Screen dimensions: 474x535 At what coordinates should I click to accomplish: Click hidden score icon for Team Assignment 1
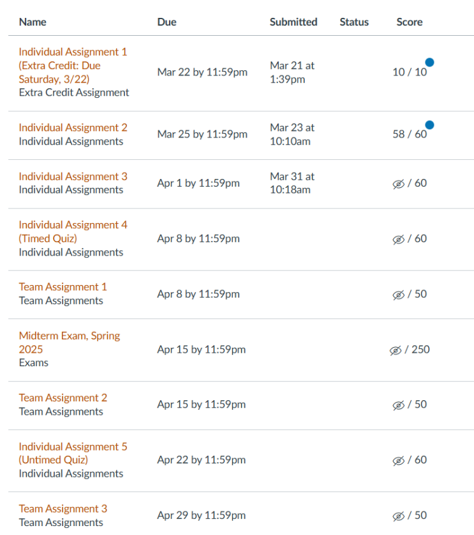[399, 295]
